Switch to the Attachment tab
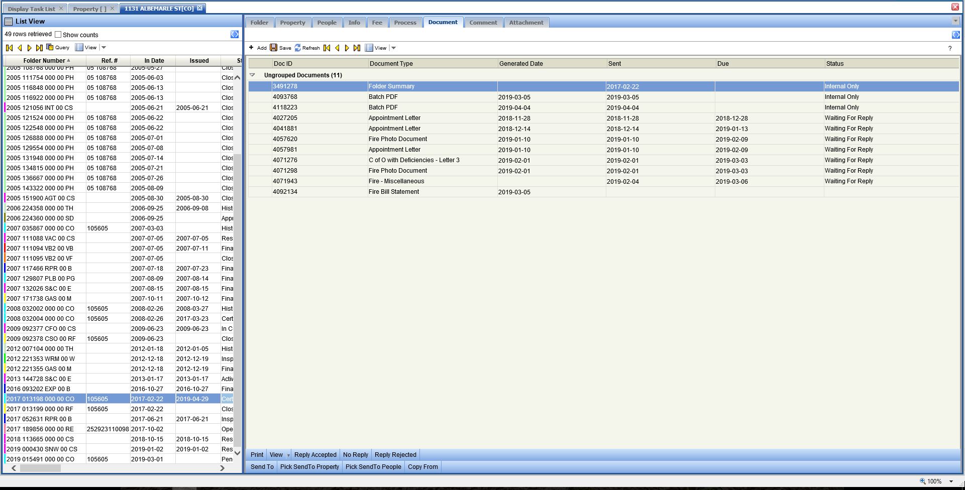The width and height of the screenshot is (965, 490). pyautogui.click(x=526, y=23)
